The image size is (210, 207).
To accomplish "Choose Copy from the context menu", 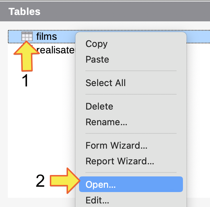I will (x=96, y=44).
